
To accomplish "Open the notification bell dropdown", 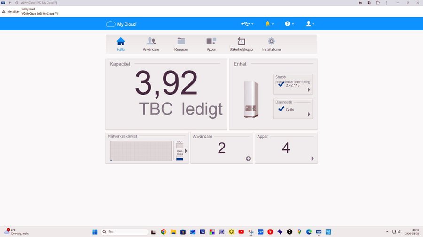I will [x=269, y=24].
